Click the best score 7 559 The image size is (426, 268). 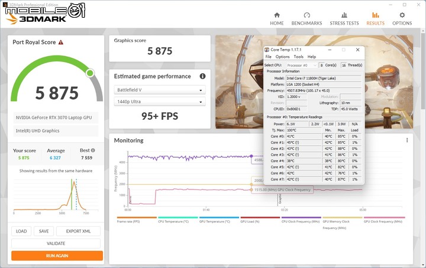86,158
